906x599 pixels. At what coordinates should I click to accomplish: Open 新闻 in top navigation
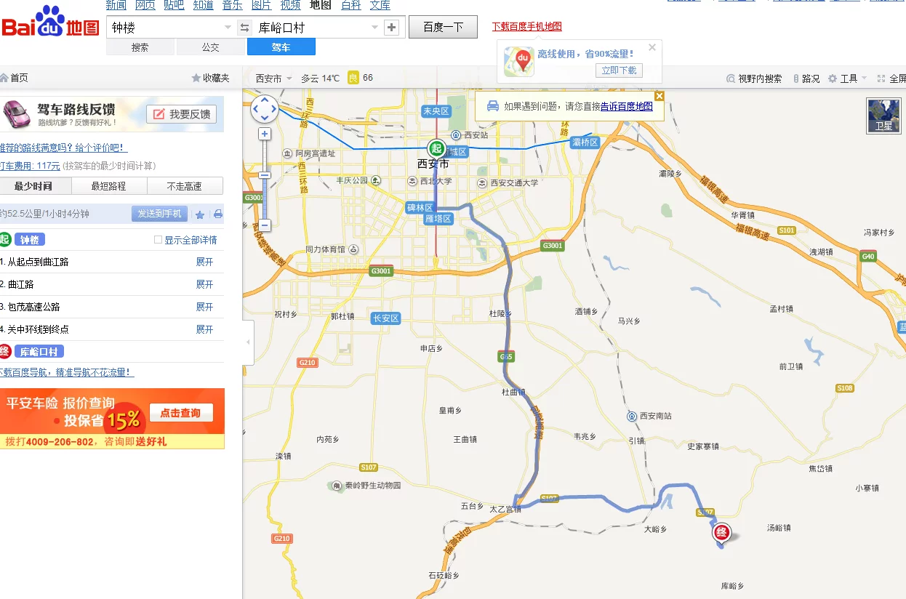116,5
